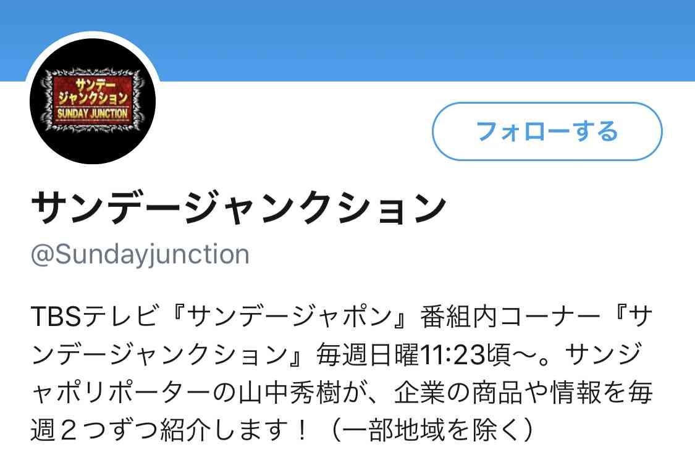Click （一部地域を除く） note at bio end
This screenshot has height=463, width=695.
[432, 430]
